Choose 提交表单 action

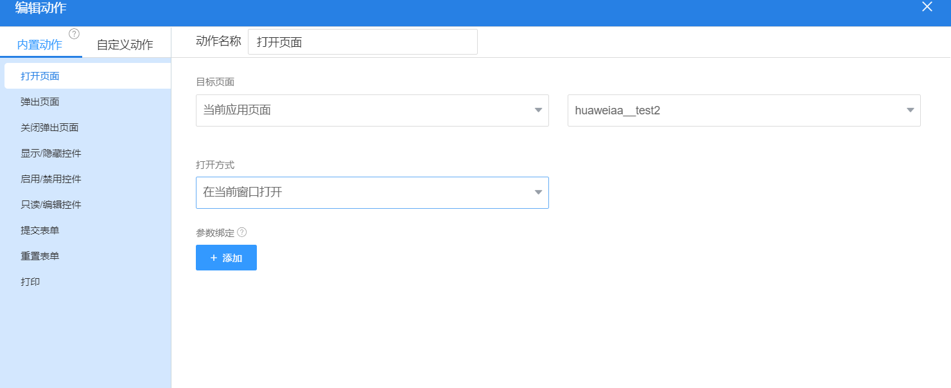pyautogui.click(x=40, y=230)
